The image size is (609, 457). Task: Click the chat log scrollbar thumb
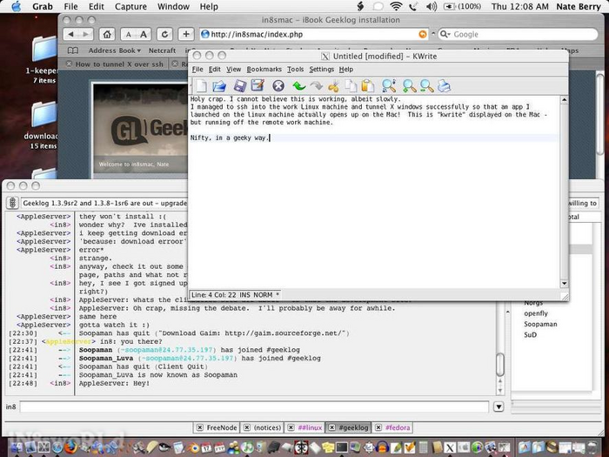(x=500, y=365)
